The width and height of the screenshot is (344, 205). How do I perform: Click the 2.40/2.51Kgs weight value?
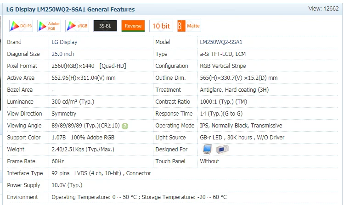pyautogui.click(x=83, y=150)
